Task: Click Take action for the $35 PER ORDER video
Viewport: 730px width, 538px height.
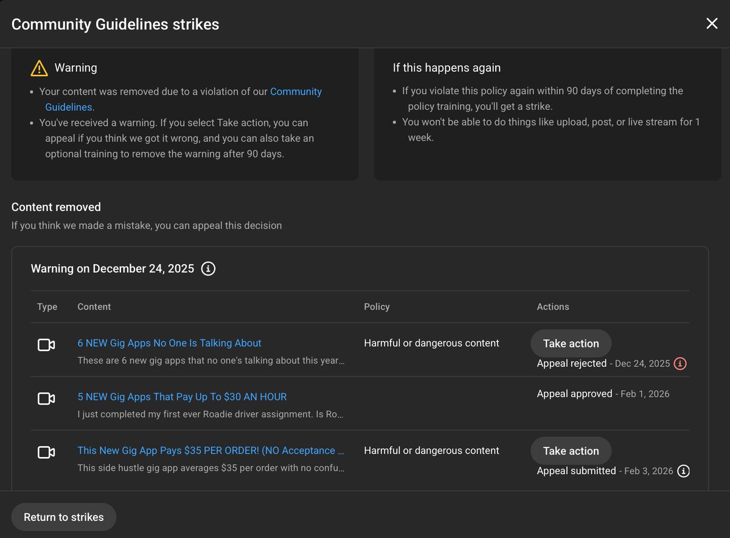Action: tap(571, 451)
